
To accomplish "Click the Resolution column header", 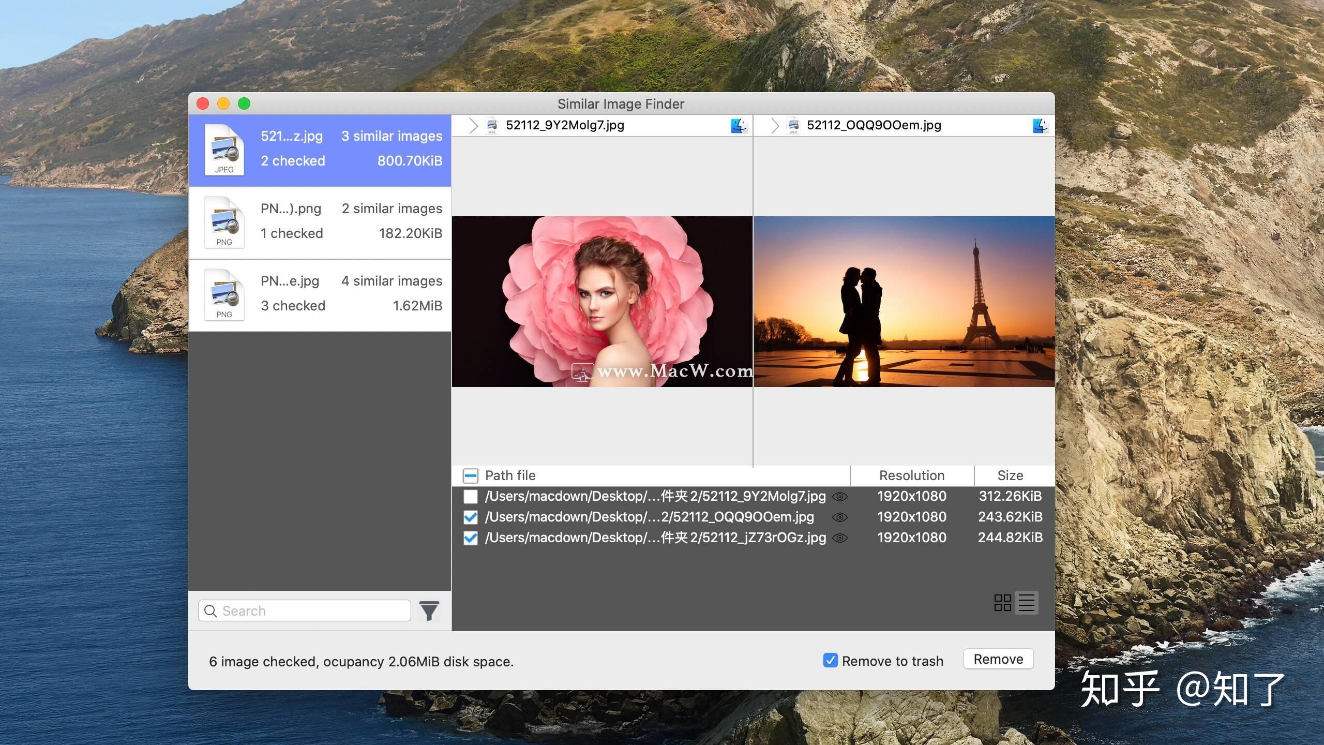I will (911, 475).
